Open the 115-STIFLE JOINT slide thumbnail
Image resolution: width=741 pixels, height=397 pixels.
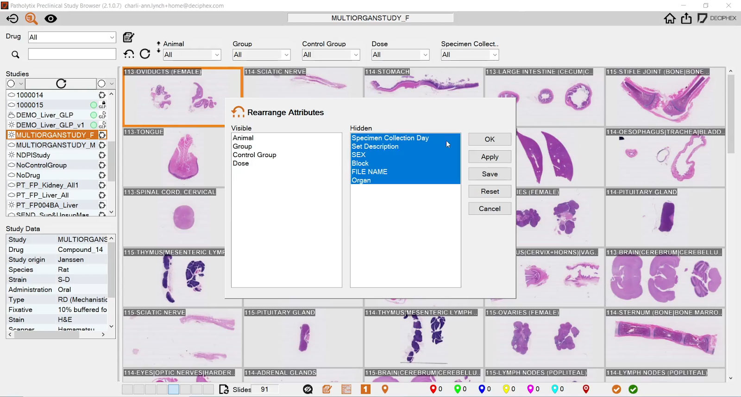(665, 97)
